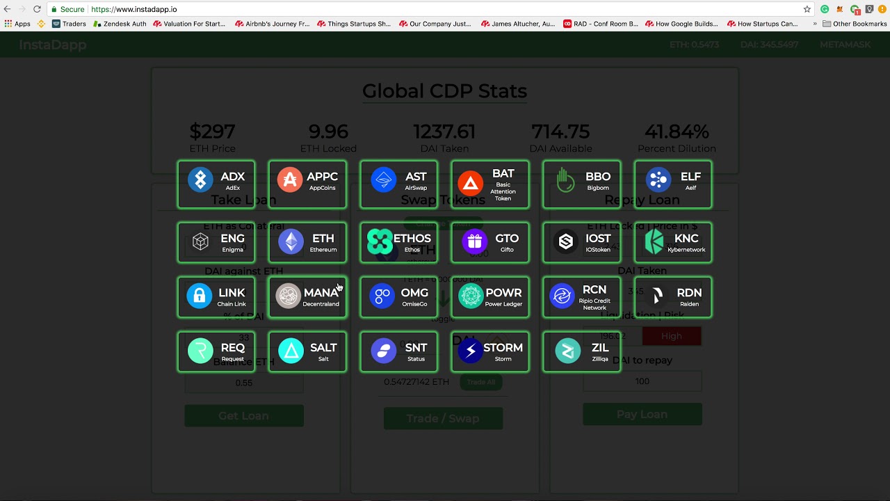Image resolution: width=890 pixels, height=501 pixels.
Task: Click the METAMASK header link
Action: [845, 45]
